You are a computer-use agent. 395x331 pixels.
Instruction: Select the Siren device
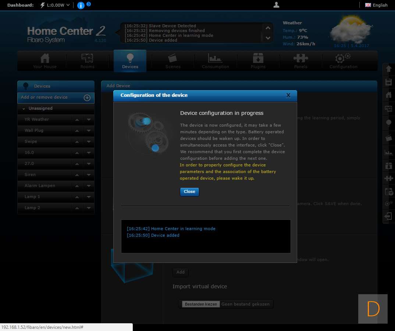30,175
